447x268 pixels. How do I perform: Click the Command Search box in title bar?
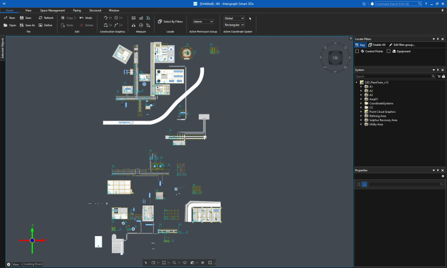click(398, 4)
